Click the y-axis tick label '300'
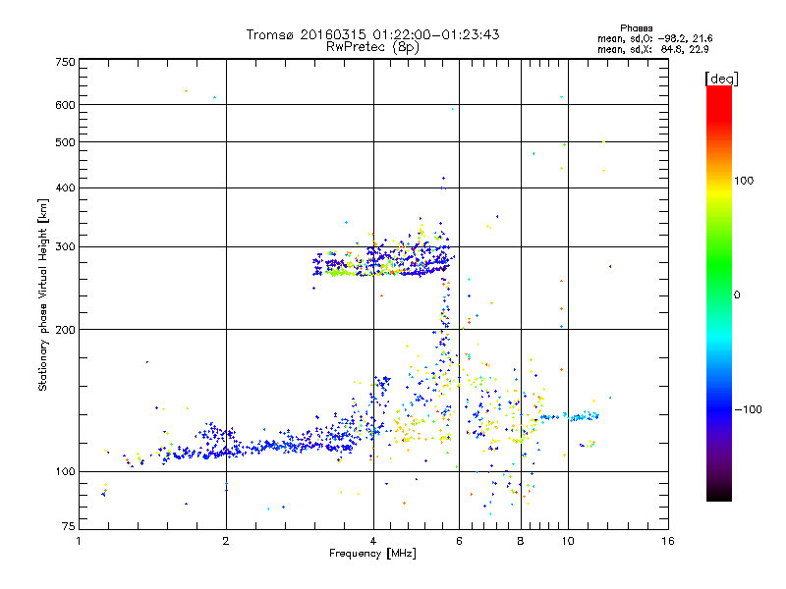 65,247
